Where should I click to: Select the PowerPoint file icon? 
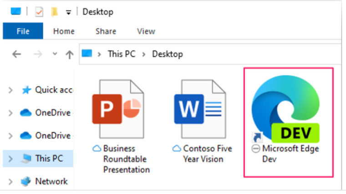coord(118,109)
